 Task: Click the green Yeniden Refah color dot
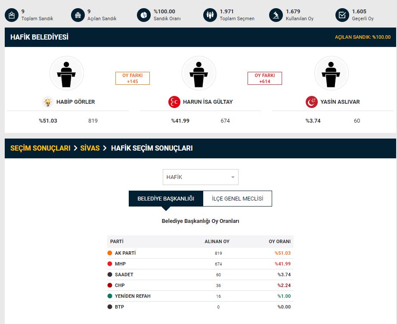click(110, 296)
